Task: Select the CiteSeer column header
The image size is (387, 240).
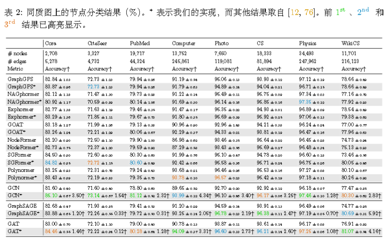Action: tap(96, 43)
